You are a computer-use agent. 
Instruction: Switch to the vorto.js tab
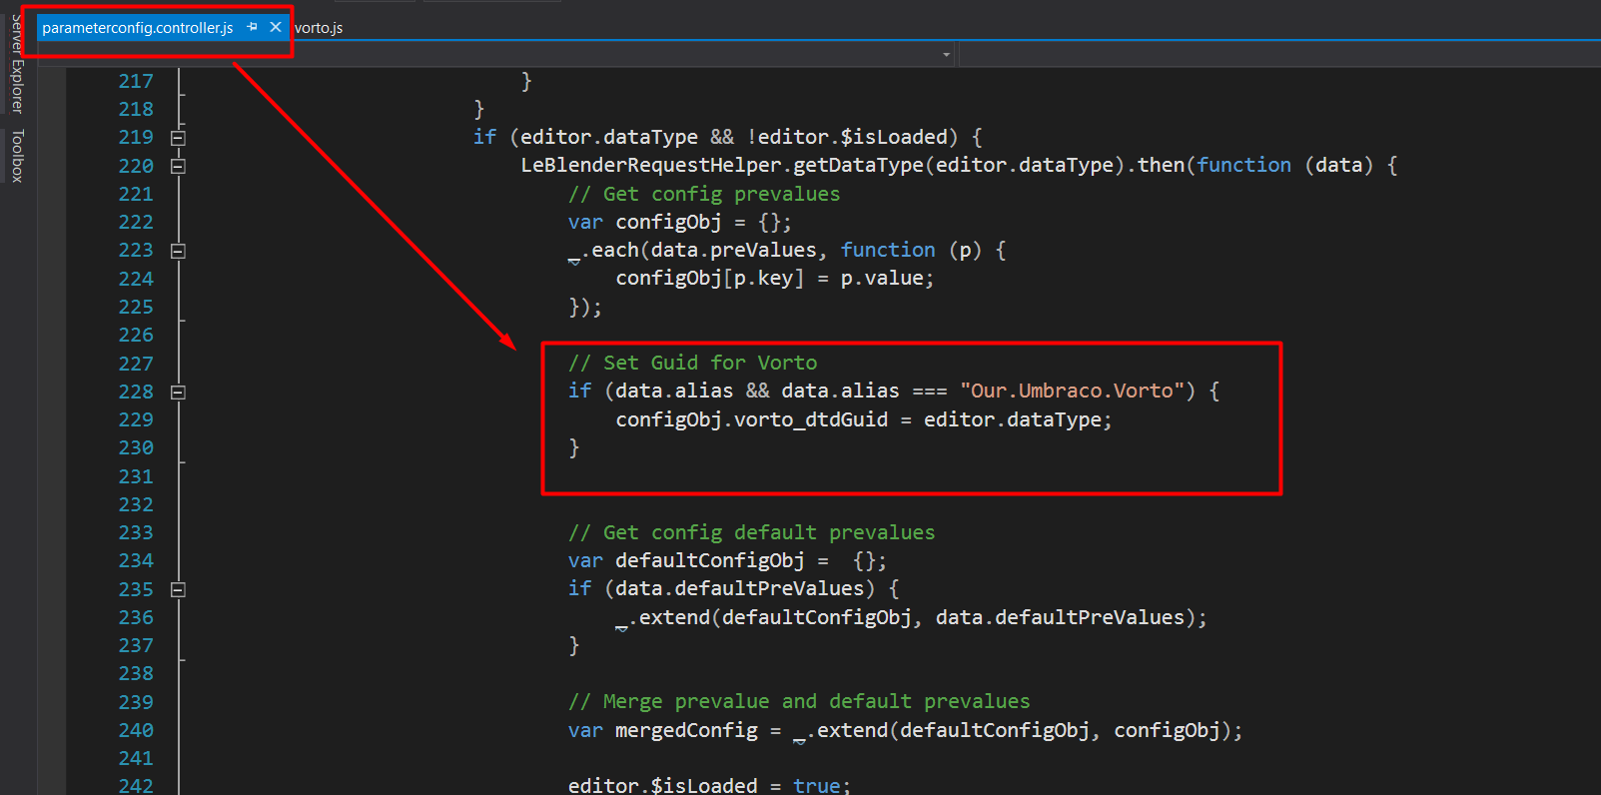pos(319,28)
